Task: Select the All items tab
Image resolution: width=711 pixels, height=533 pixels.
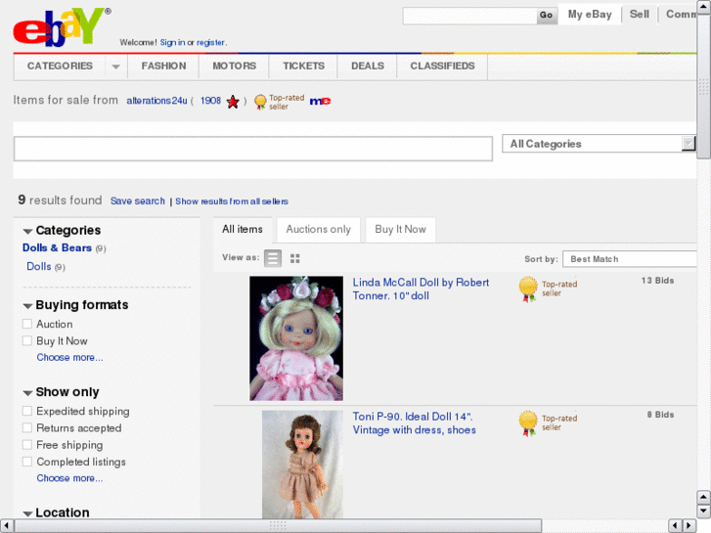Action: click(243, 230)
